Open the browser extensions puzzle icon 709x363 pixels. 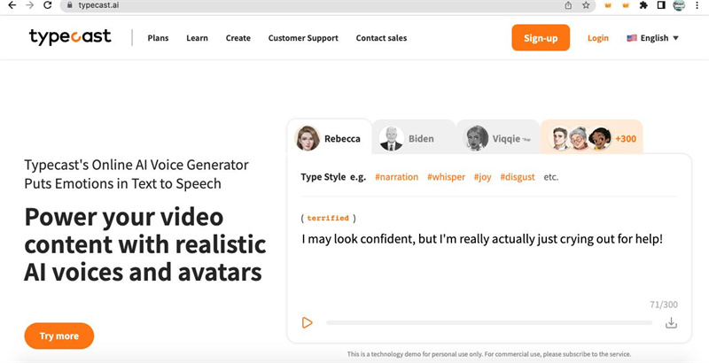click(x=643, y=5)
